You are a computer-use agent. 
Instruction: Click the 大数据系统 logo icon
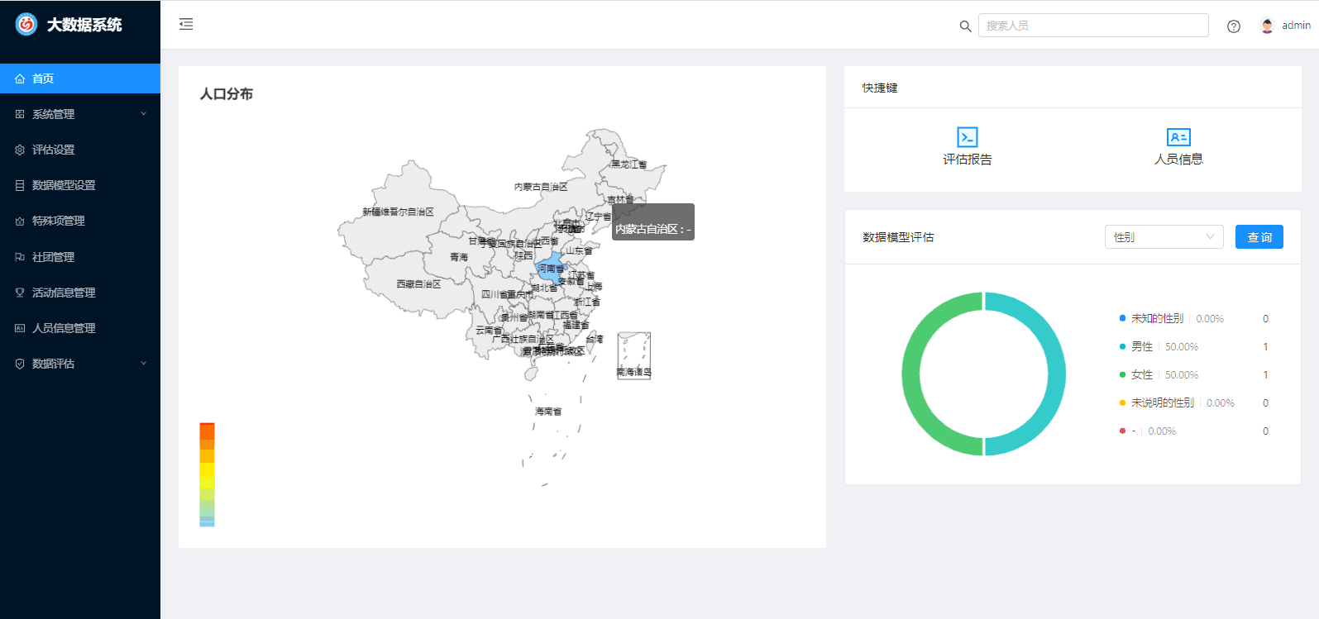26,25
